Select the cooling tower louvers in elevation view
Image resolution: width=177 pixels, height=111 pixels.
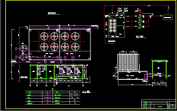pyautogui.click(x=128, y=62)
